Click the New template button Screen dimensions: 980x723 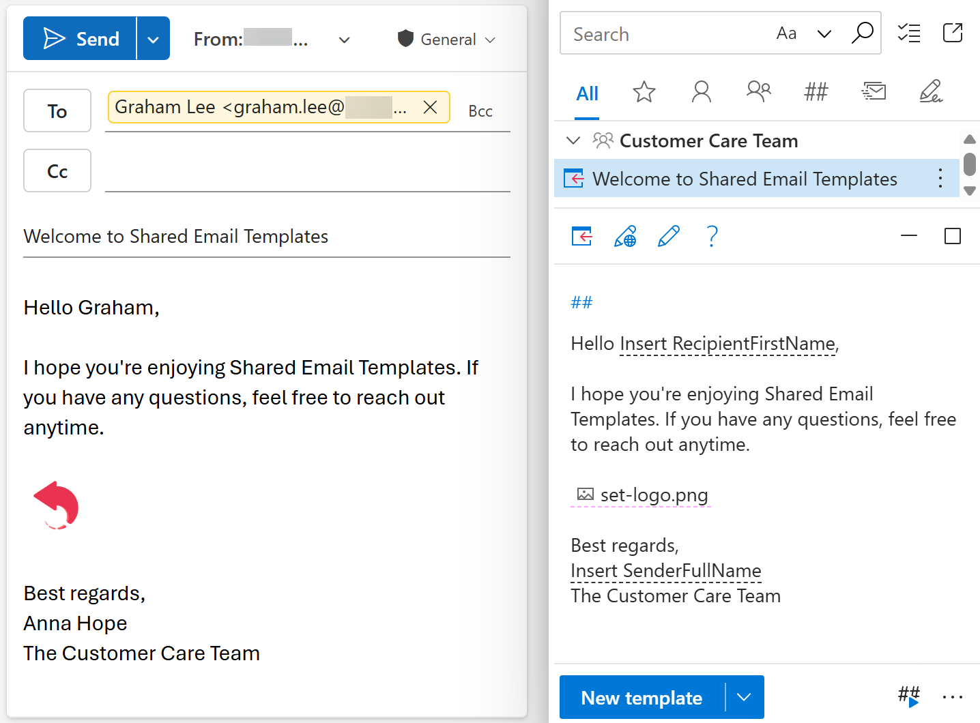pos(642,697)
